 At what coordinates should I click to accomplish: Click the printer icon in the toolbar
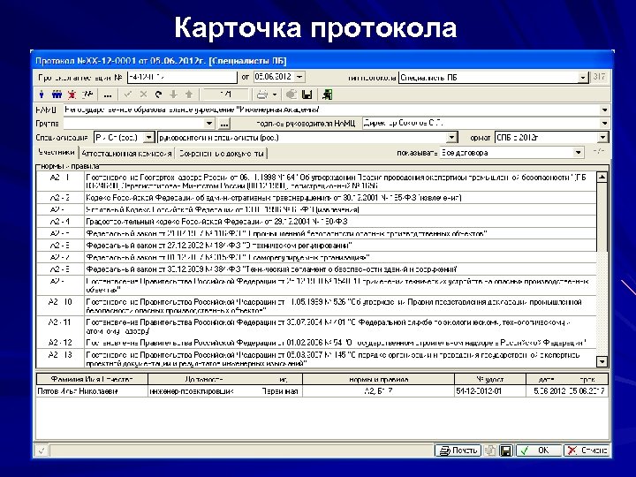click(x=262, y=95)
